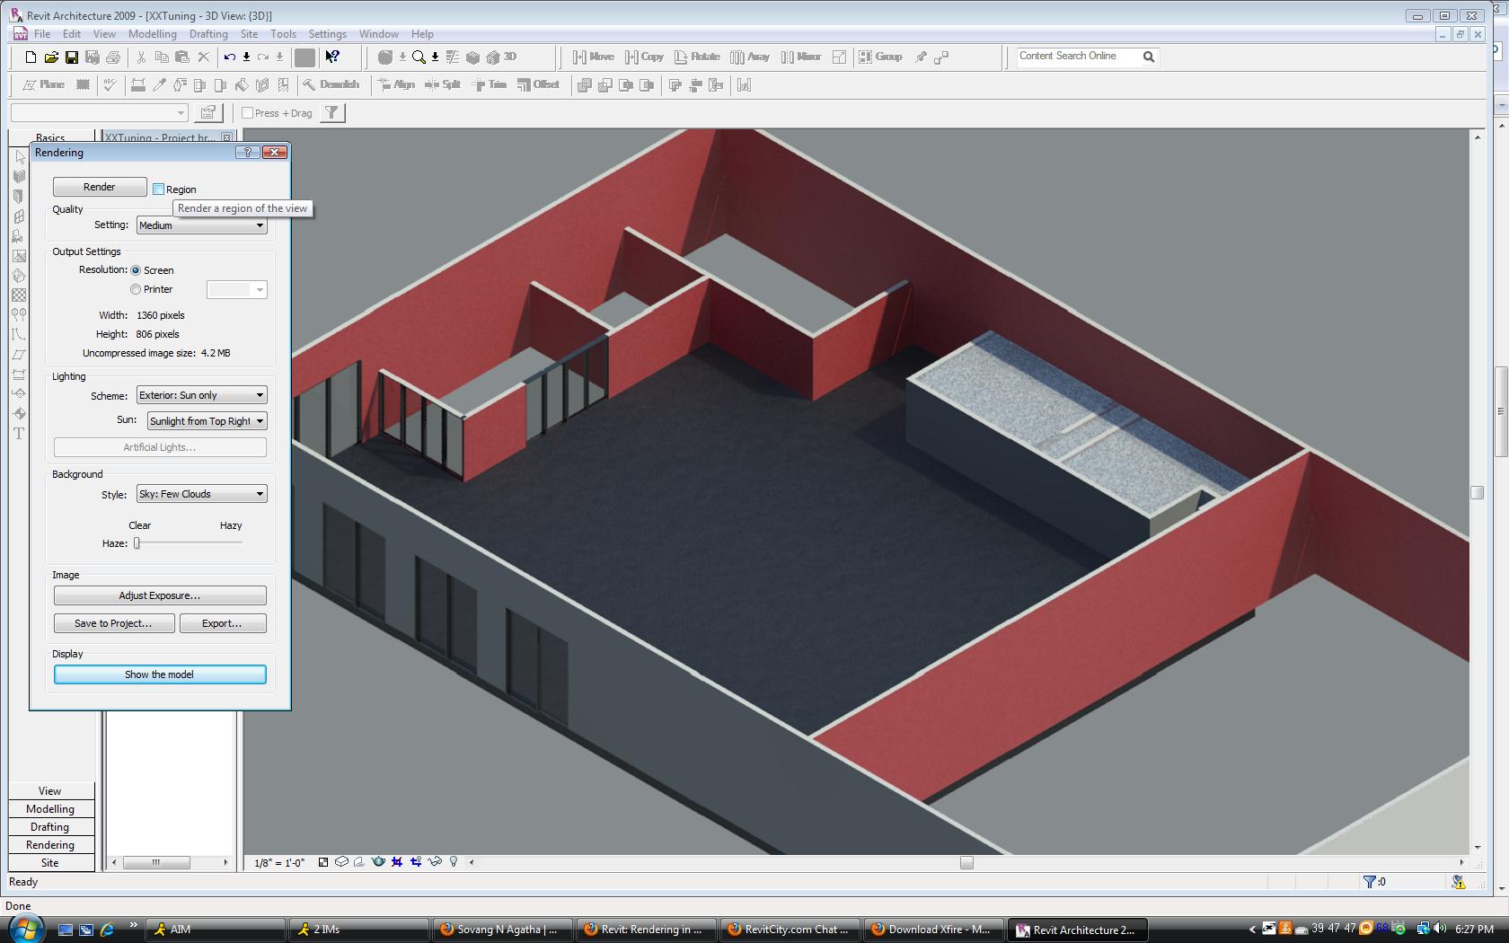Click the Save icon in the toolbar

72,57
